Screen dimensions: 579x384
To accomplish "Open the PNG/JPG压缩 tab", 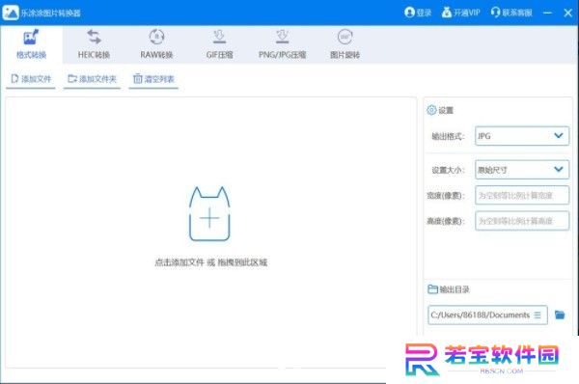I will (x=282, y=44).
